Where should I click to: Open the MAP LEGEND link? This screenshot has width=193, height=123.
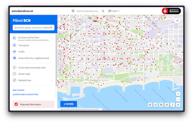(19, 90)
